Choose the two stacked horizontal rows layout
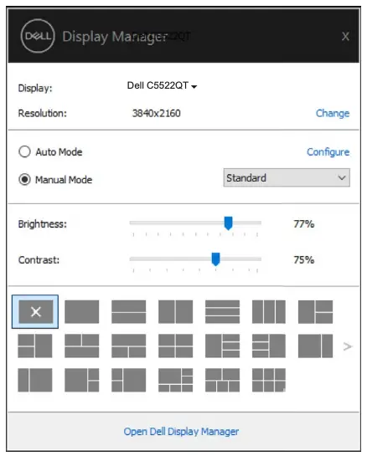 129,312
